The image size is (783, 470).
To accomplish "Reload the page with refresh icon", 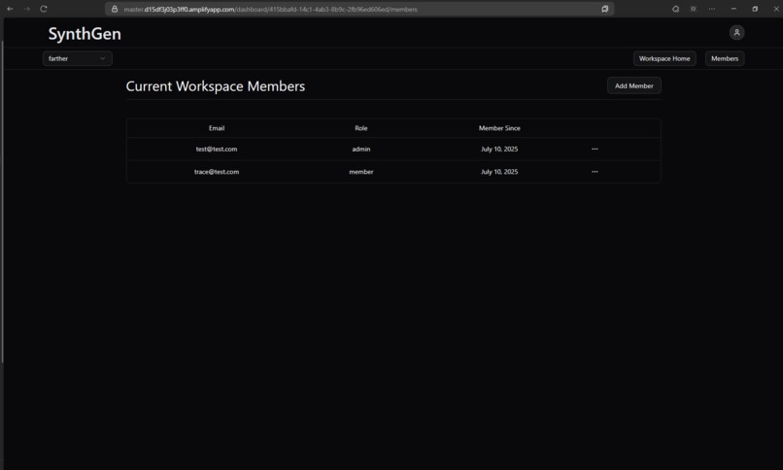I will [44, 9].
